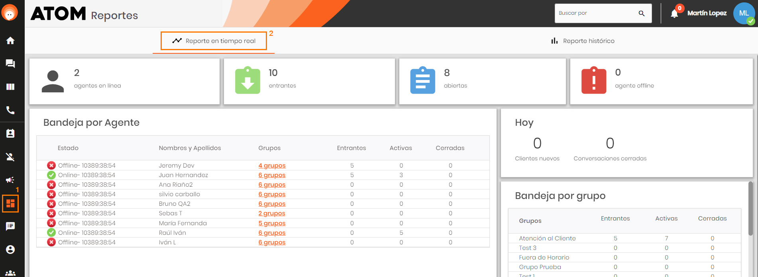This screenshot has width=758, height=277.
Task: Click María Fernanda's 5 grupos link
Action: (272, 223)
